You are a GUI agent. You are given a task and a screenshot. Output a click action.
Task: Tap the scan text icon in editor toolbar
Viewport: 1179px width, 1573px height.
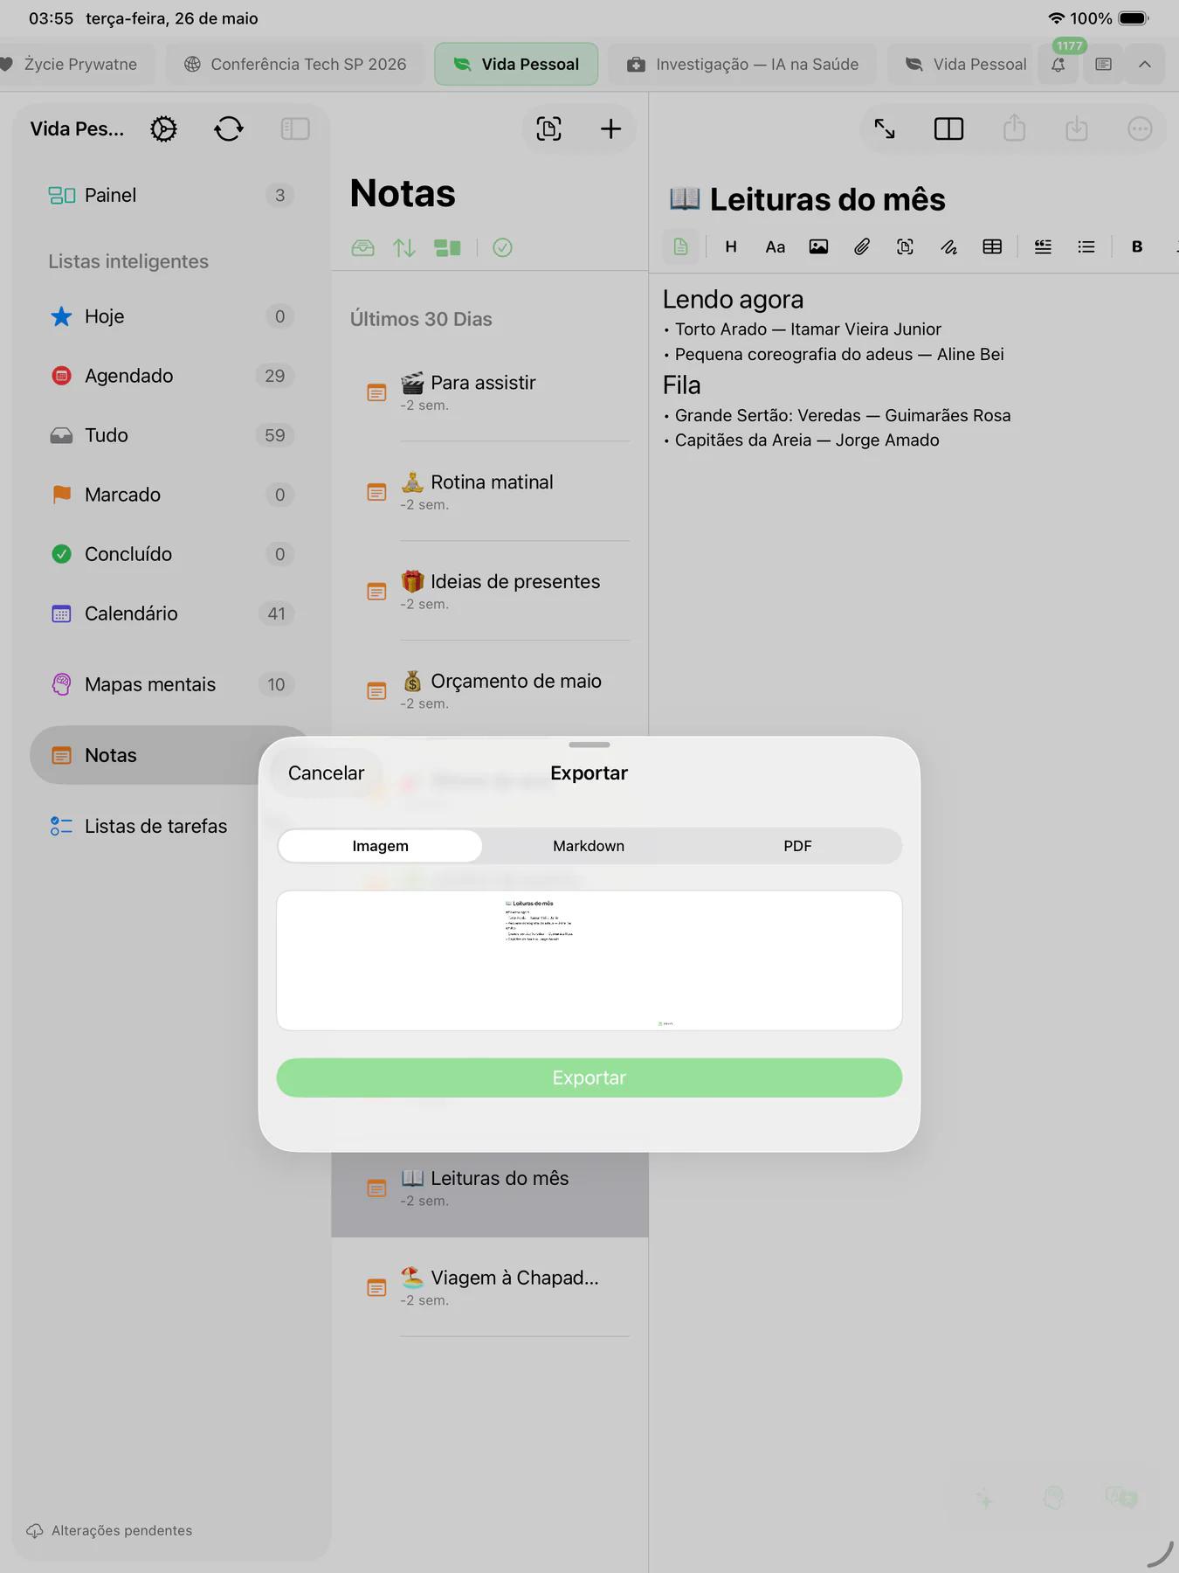coord(905,246)
